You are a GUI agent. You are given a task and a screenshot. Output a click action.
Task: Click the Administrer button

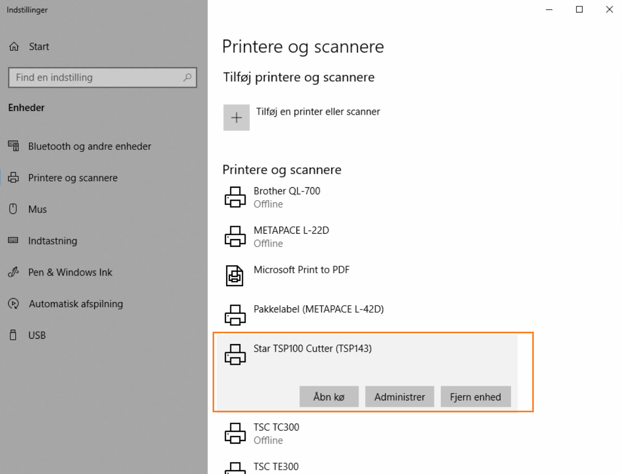point(400,397)
